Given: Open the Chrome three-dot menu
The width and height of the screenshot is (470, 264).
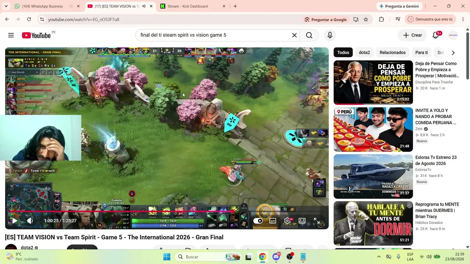Looking at the screenshot, I should pyautogui.click(x=463, y=19).
